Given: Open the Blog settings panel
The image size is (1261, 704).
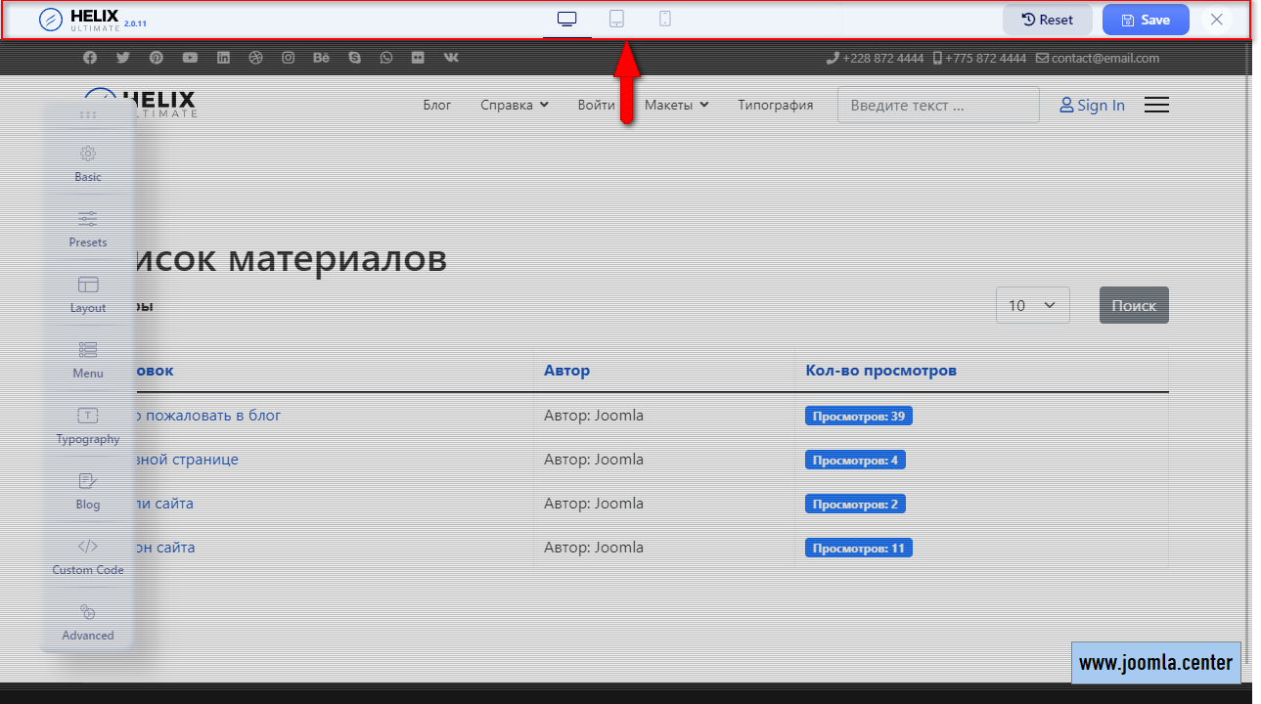Looking at the screenshot, I should 88,491.
